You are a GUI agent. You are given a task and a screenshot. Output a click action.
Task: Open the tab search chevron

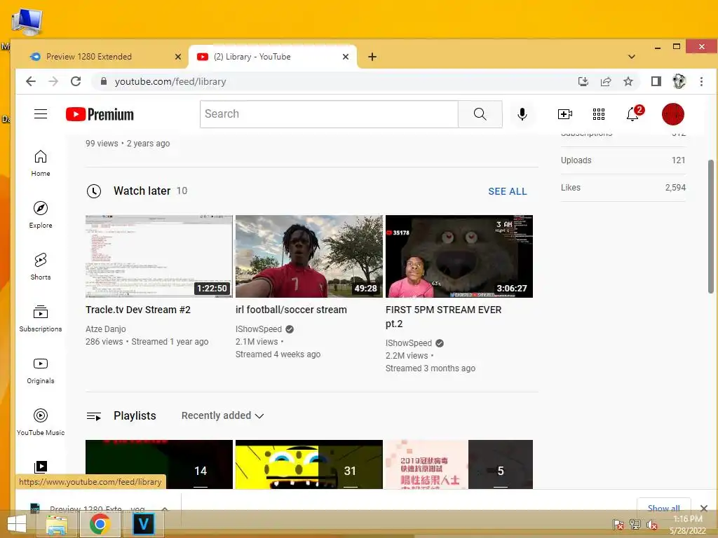coord(632,57)
